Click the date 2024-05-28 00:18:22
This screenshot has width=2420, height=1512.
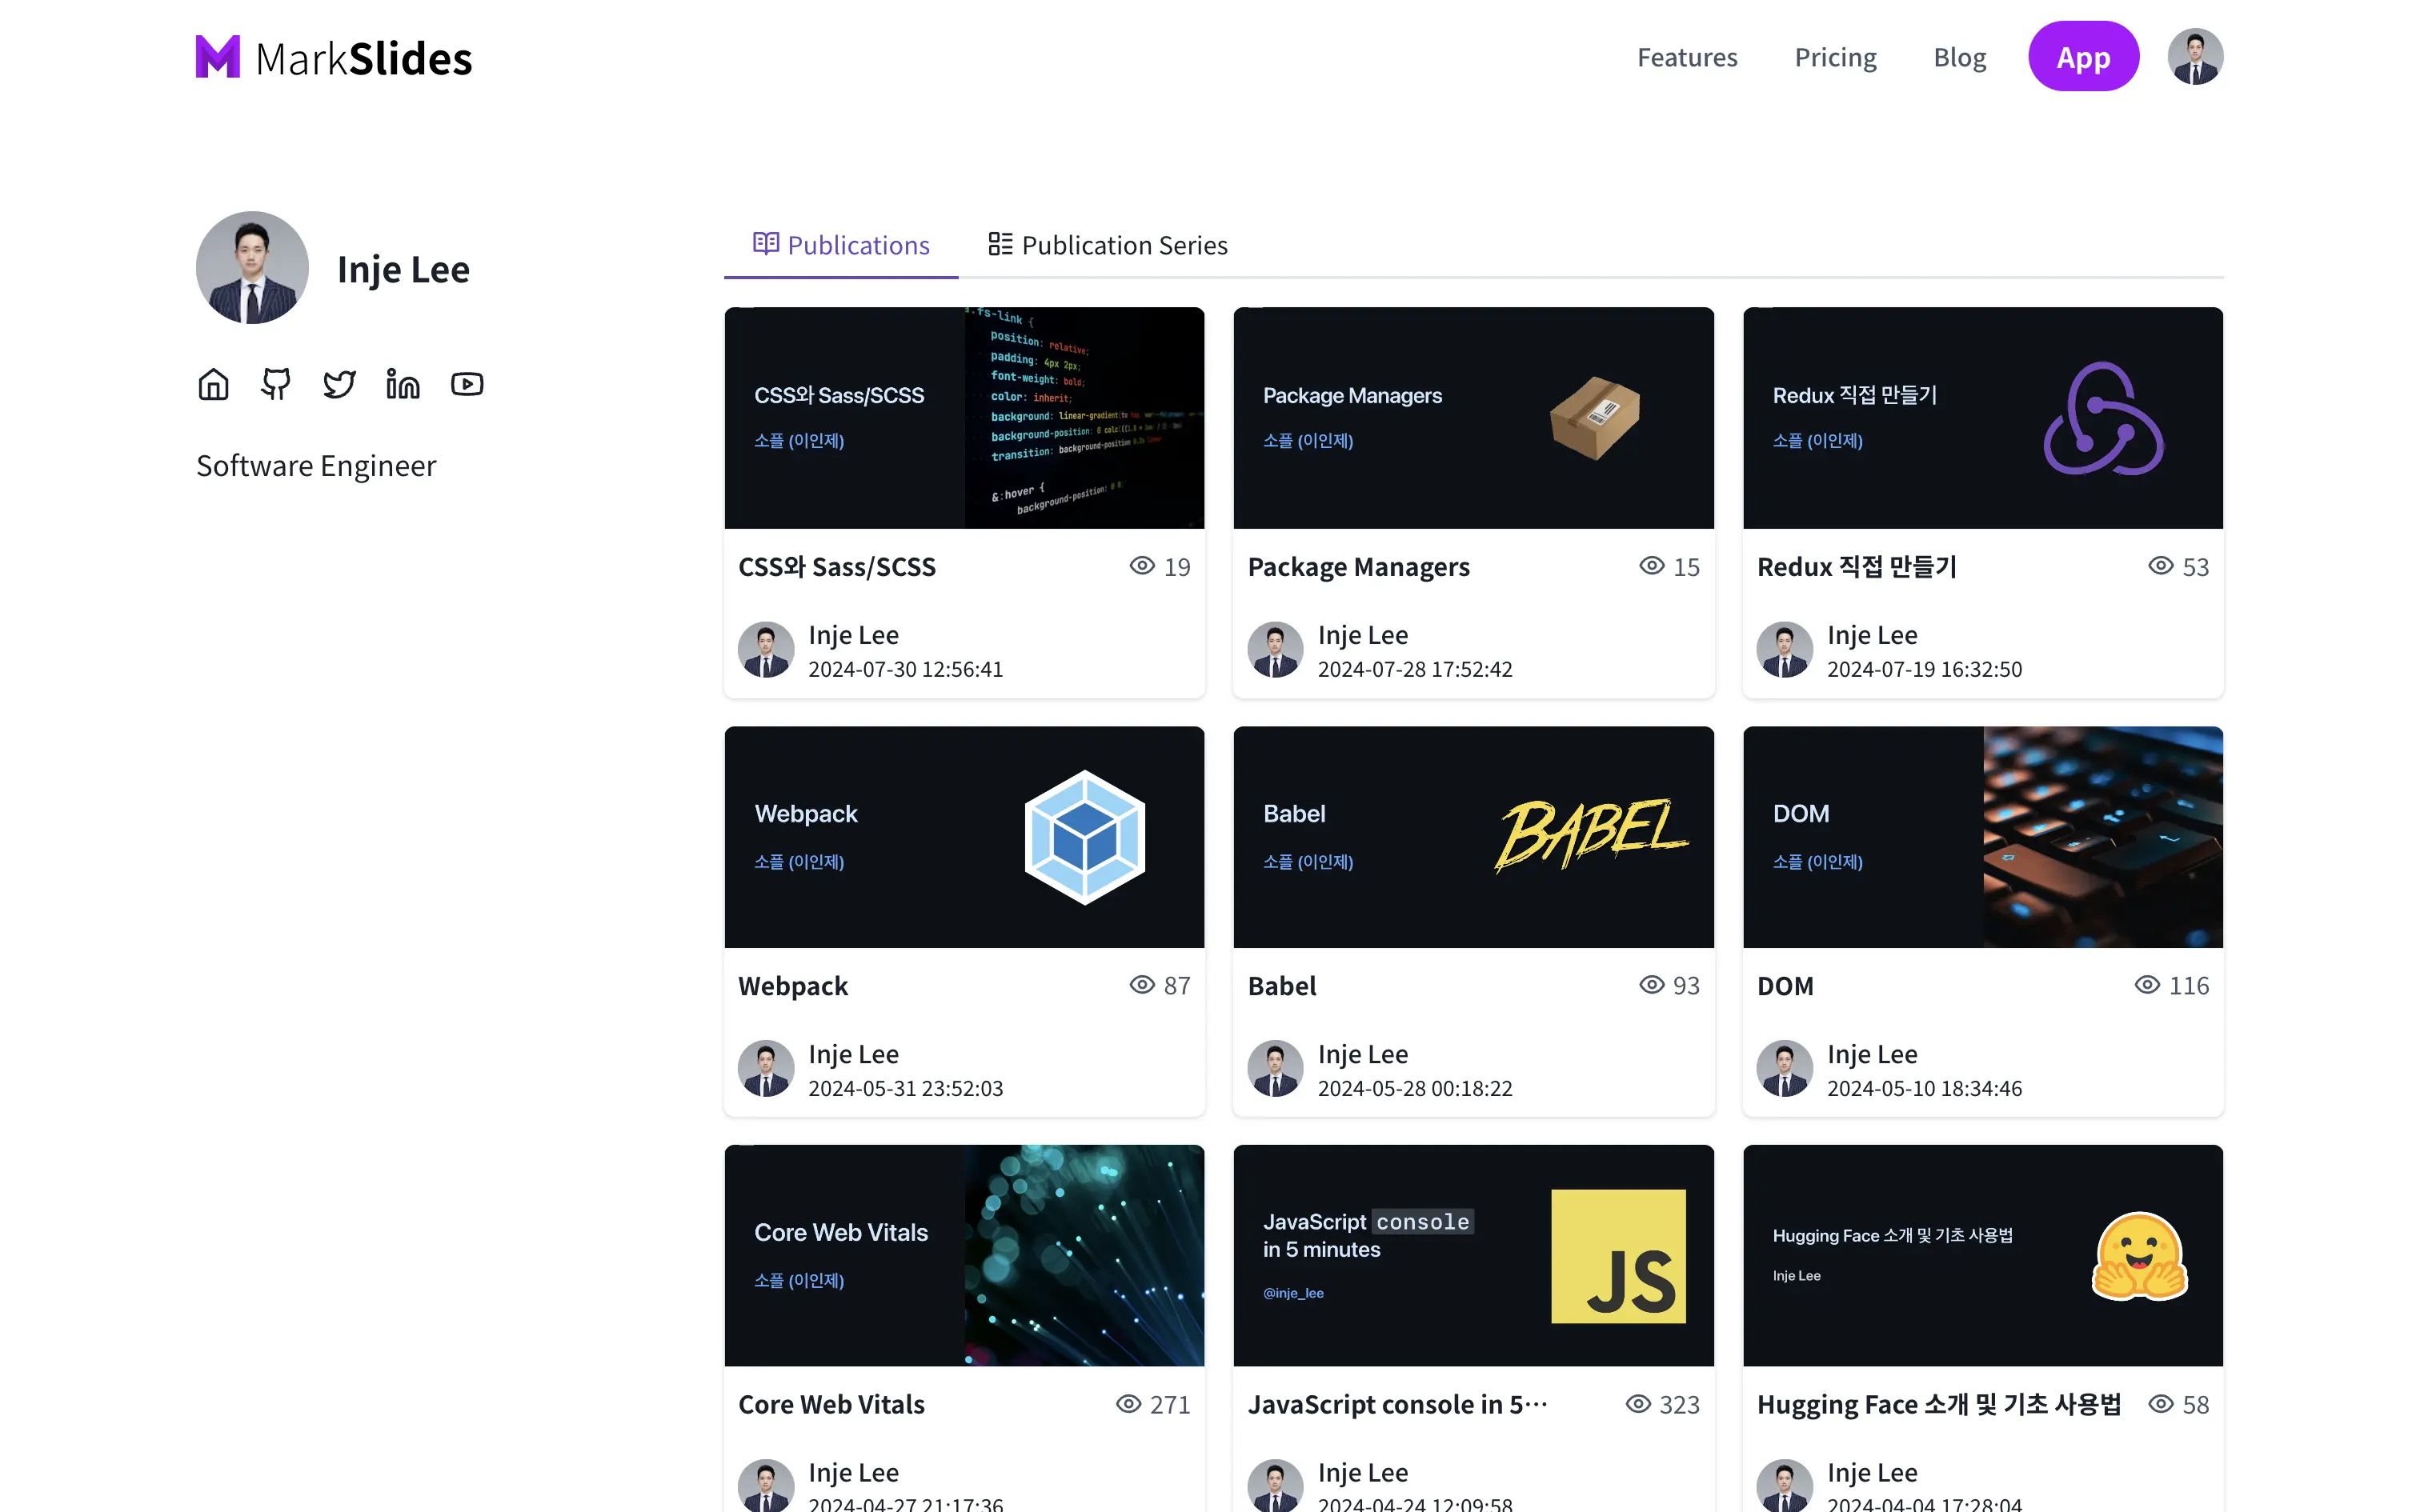point(1415,1088)
